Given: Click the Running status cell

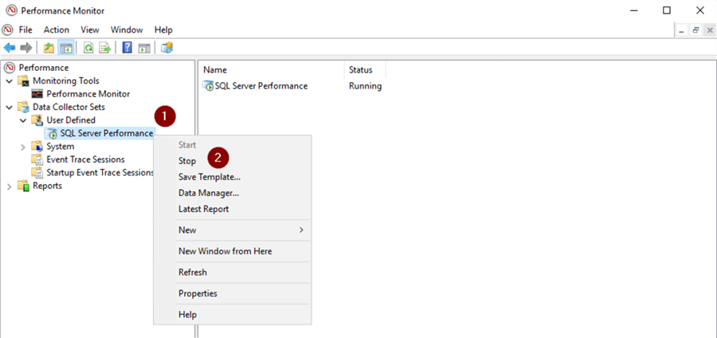Looking at the screenshot, I should tap(366, 86).
